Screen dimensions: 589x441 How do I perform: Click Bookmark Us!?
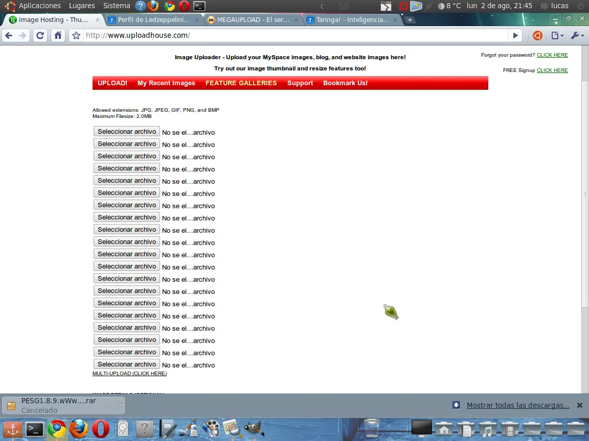pyautogui.click(x=345, y=83)
